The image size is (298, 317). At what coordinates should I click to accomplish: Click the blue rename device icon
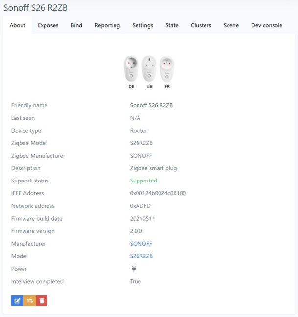[18, 301]
